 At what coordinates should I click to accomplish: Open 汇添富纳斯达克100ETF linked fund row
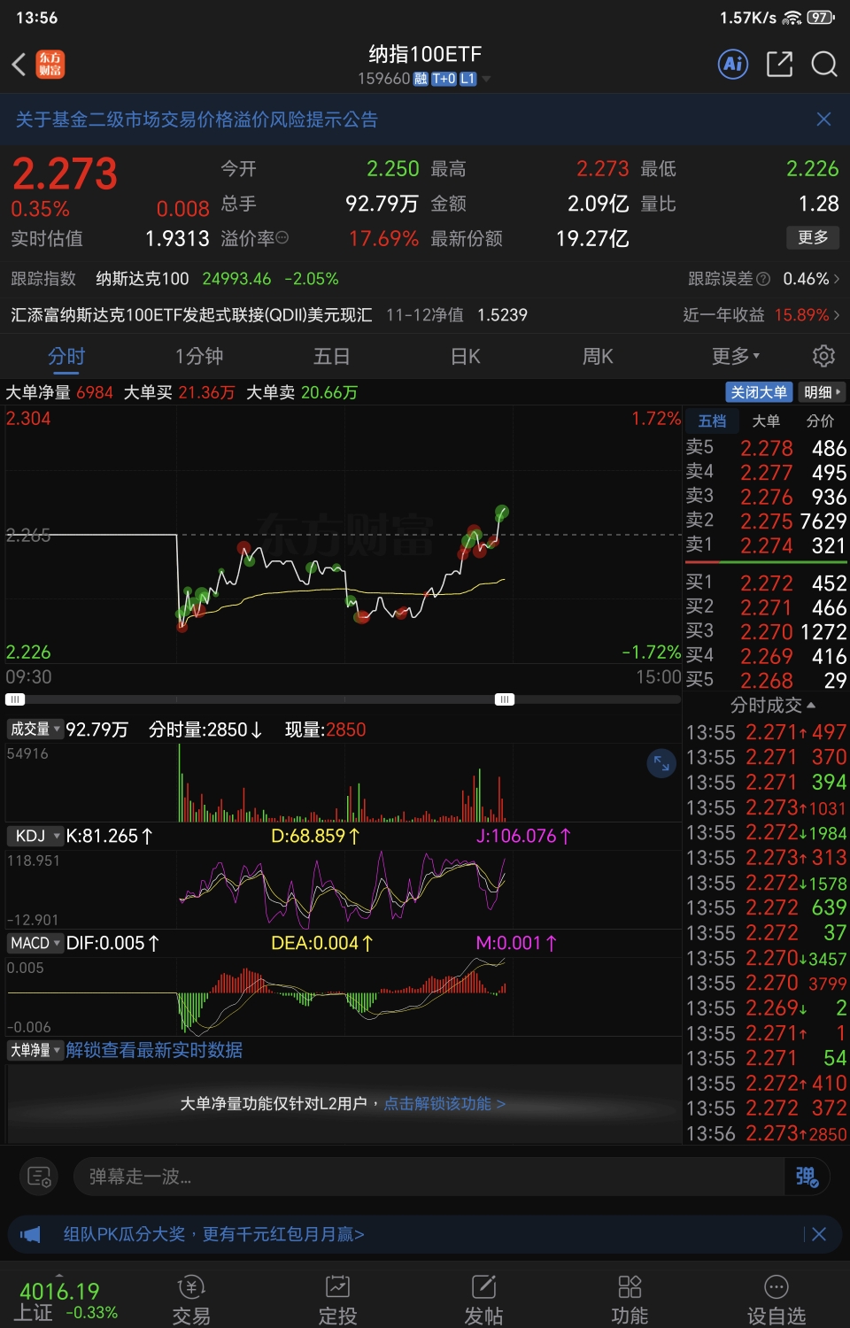(x=269, y=315)
